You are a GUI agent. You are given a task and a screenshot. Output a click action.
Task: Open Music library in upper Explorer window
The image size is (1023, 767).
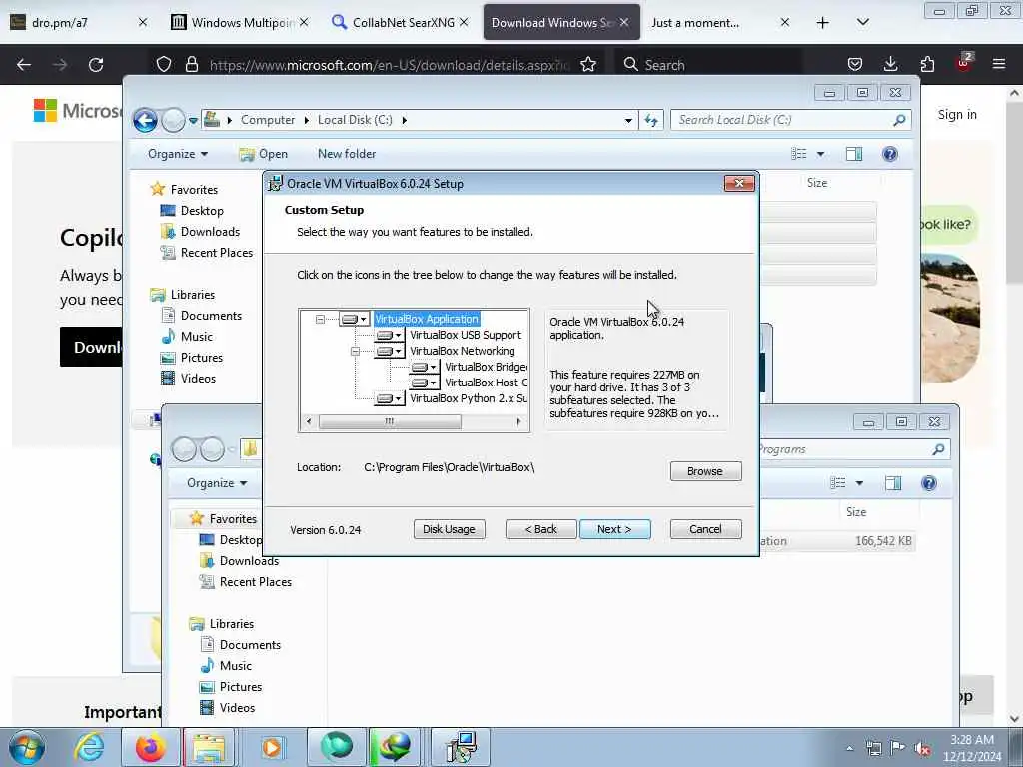pos(187,337)
